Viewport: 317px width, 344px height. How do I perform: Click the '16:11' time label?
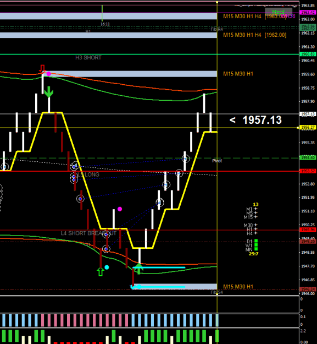pos(105,24)
